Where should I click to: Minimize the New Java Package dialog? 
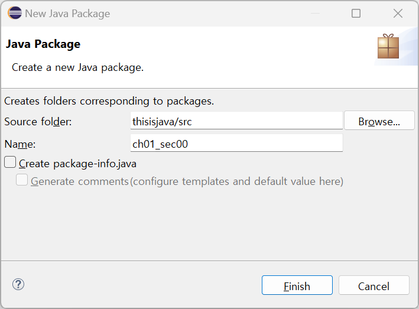click(314, 13)
